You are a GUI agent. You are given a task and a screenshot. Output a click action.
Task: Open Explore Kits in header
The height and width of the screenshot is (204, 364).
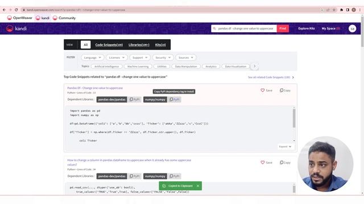pos(307,28)
